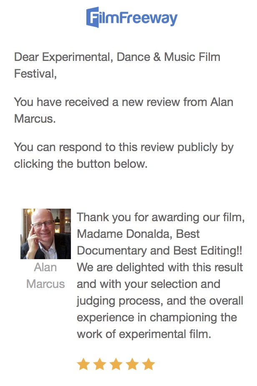Click "Thank you for awarding our film" line
The height and width of the screenshot is (386, 257).
point(161,217)
